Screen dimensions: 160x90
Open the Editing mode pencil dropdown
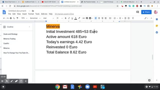146,18
